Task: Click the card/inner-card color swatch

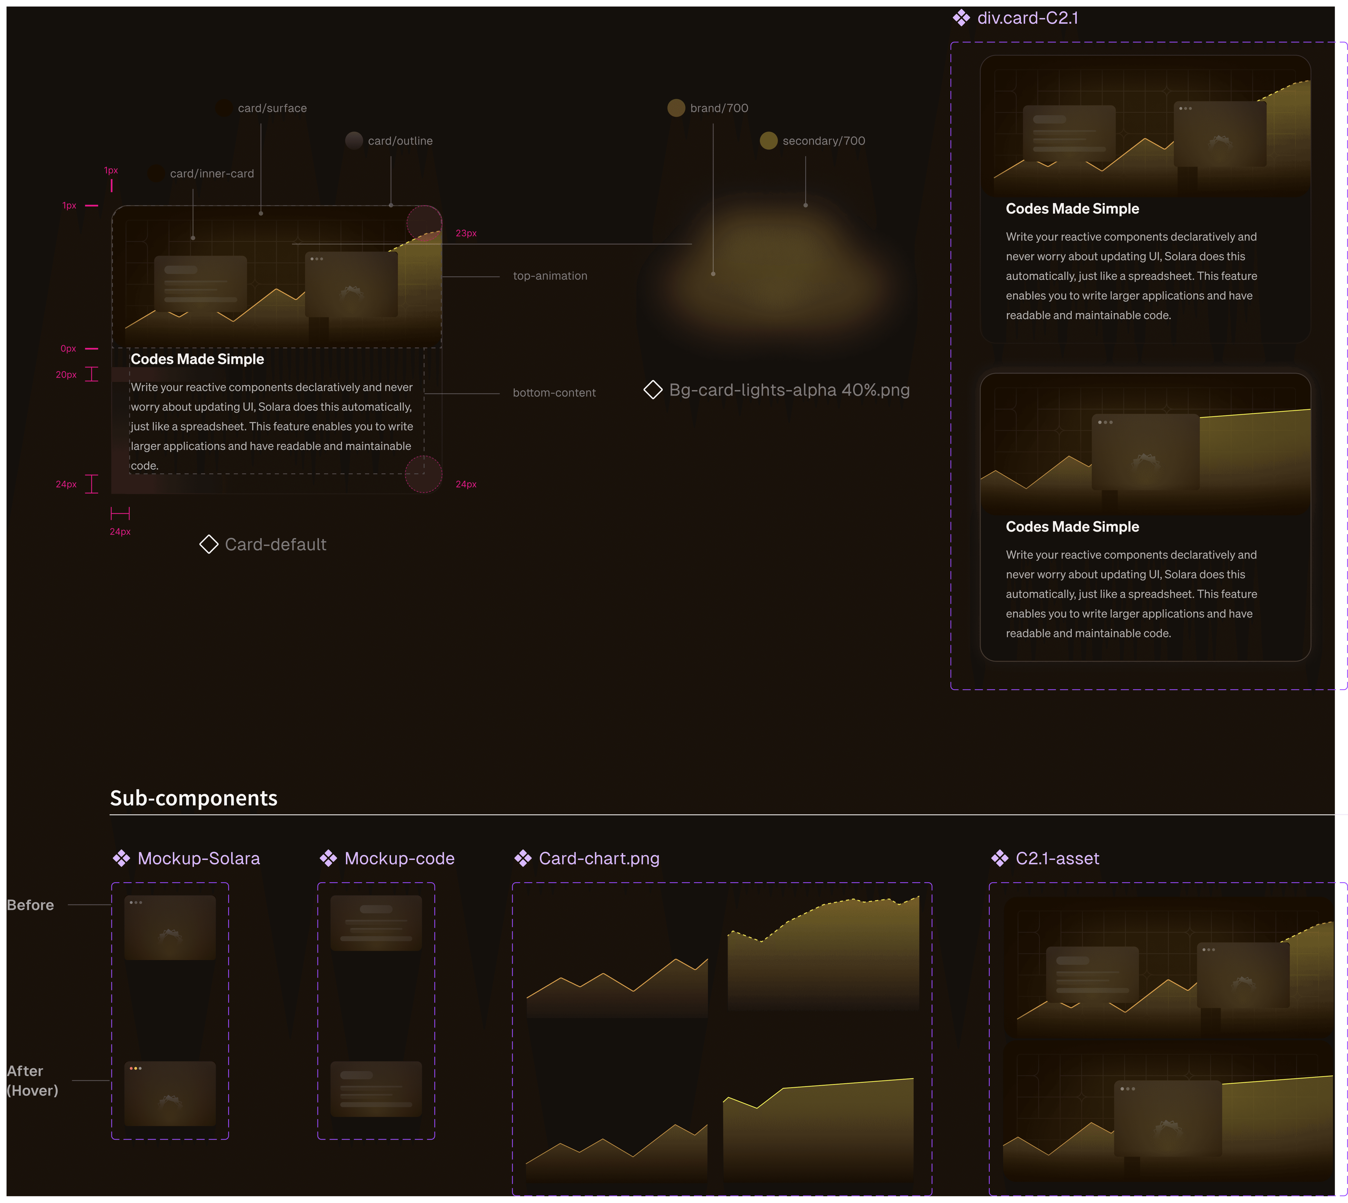Action: pyautogui.click(x=156, y=173)
